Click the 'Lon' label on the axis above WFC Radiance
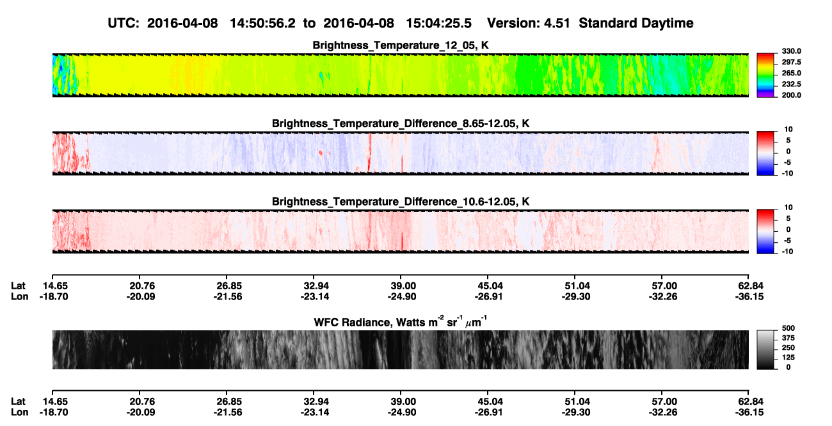The width and height of the screenshot is (832, 426). pyautogui.click(x=19, y=297)
